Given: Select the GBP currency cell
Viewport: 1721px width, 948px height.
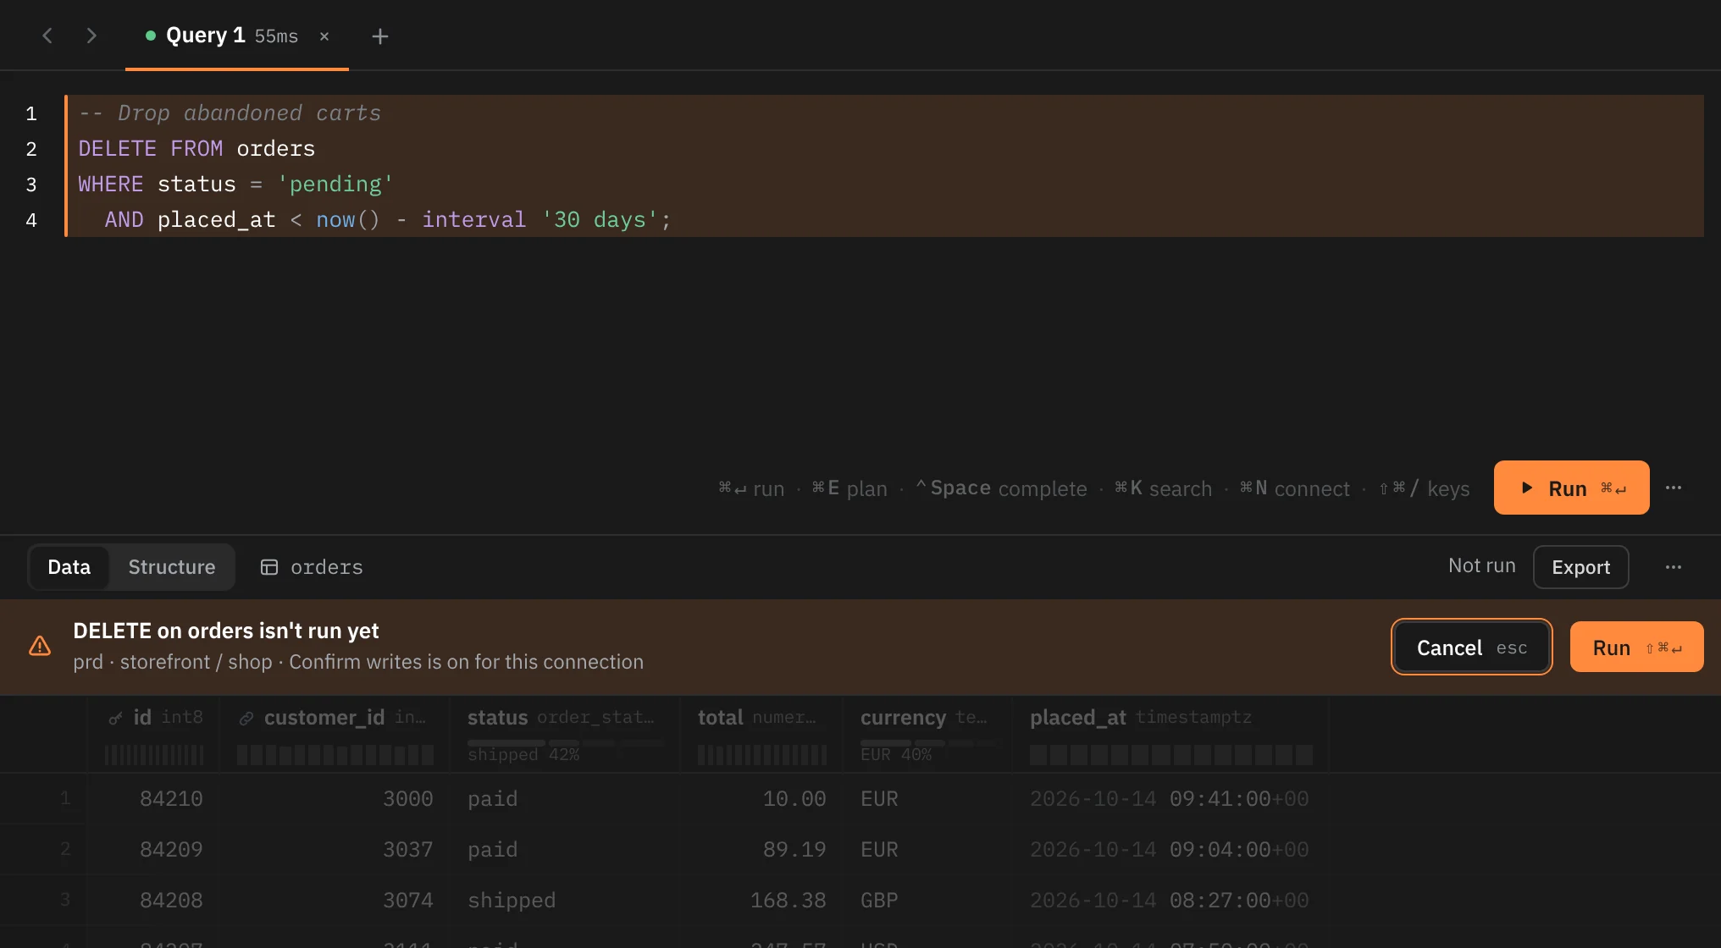Looking at the screenshot, I should (x=927, y=900).
